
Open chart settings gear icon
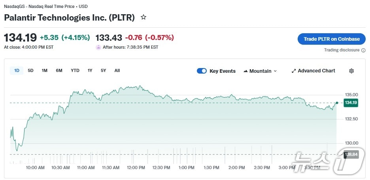click(351, 71)
